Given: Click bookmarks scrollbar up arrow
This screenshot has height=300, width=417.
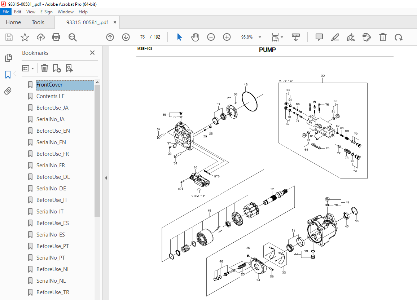Looking at the screenshot, I should (x=97, y=82).
